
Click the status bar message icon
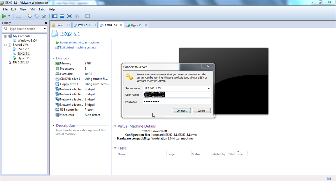tap(329, 179)
